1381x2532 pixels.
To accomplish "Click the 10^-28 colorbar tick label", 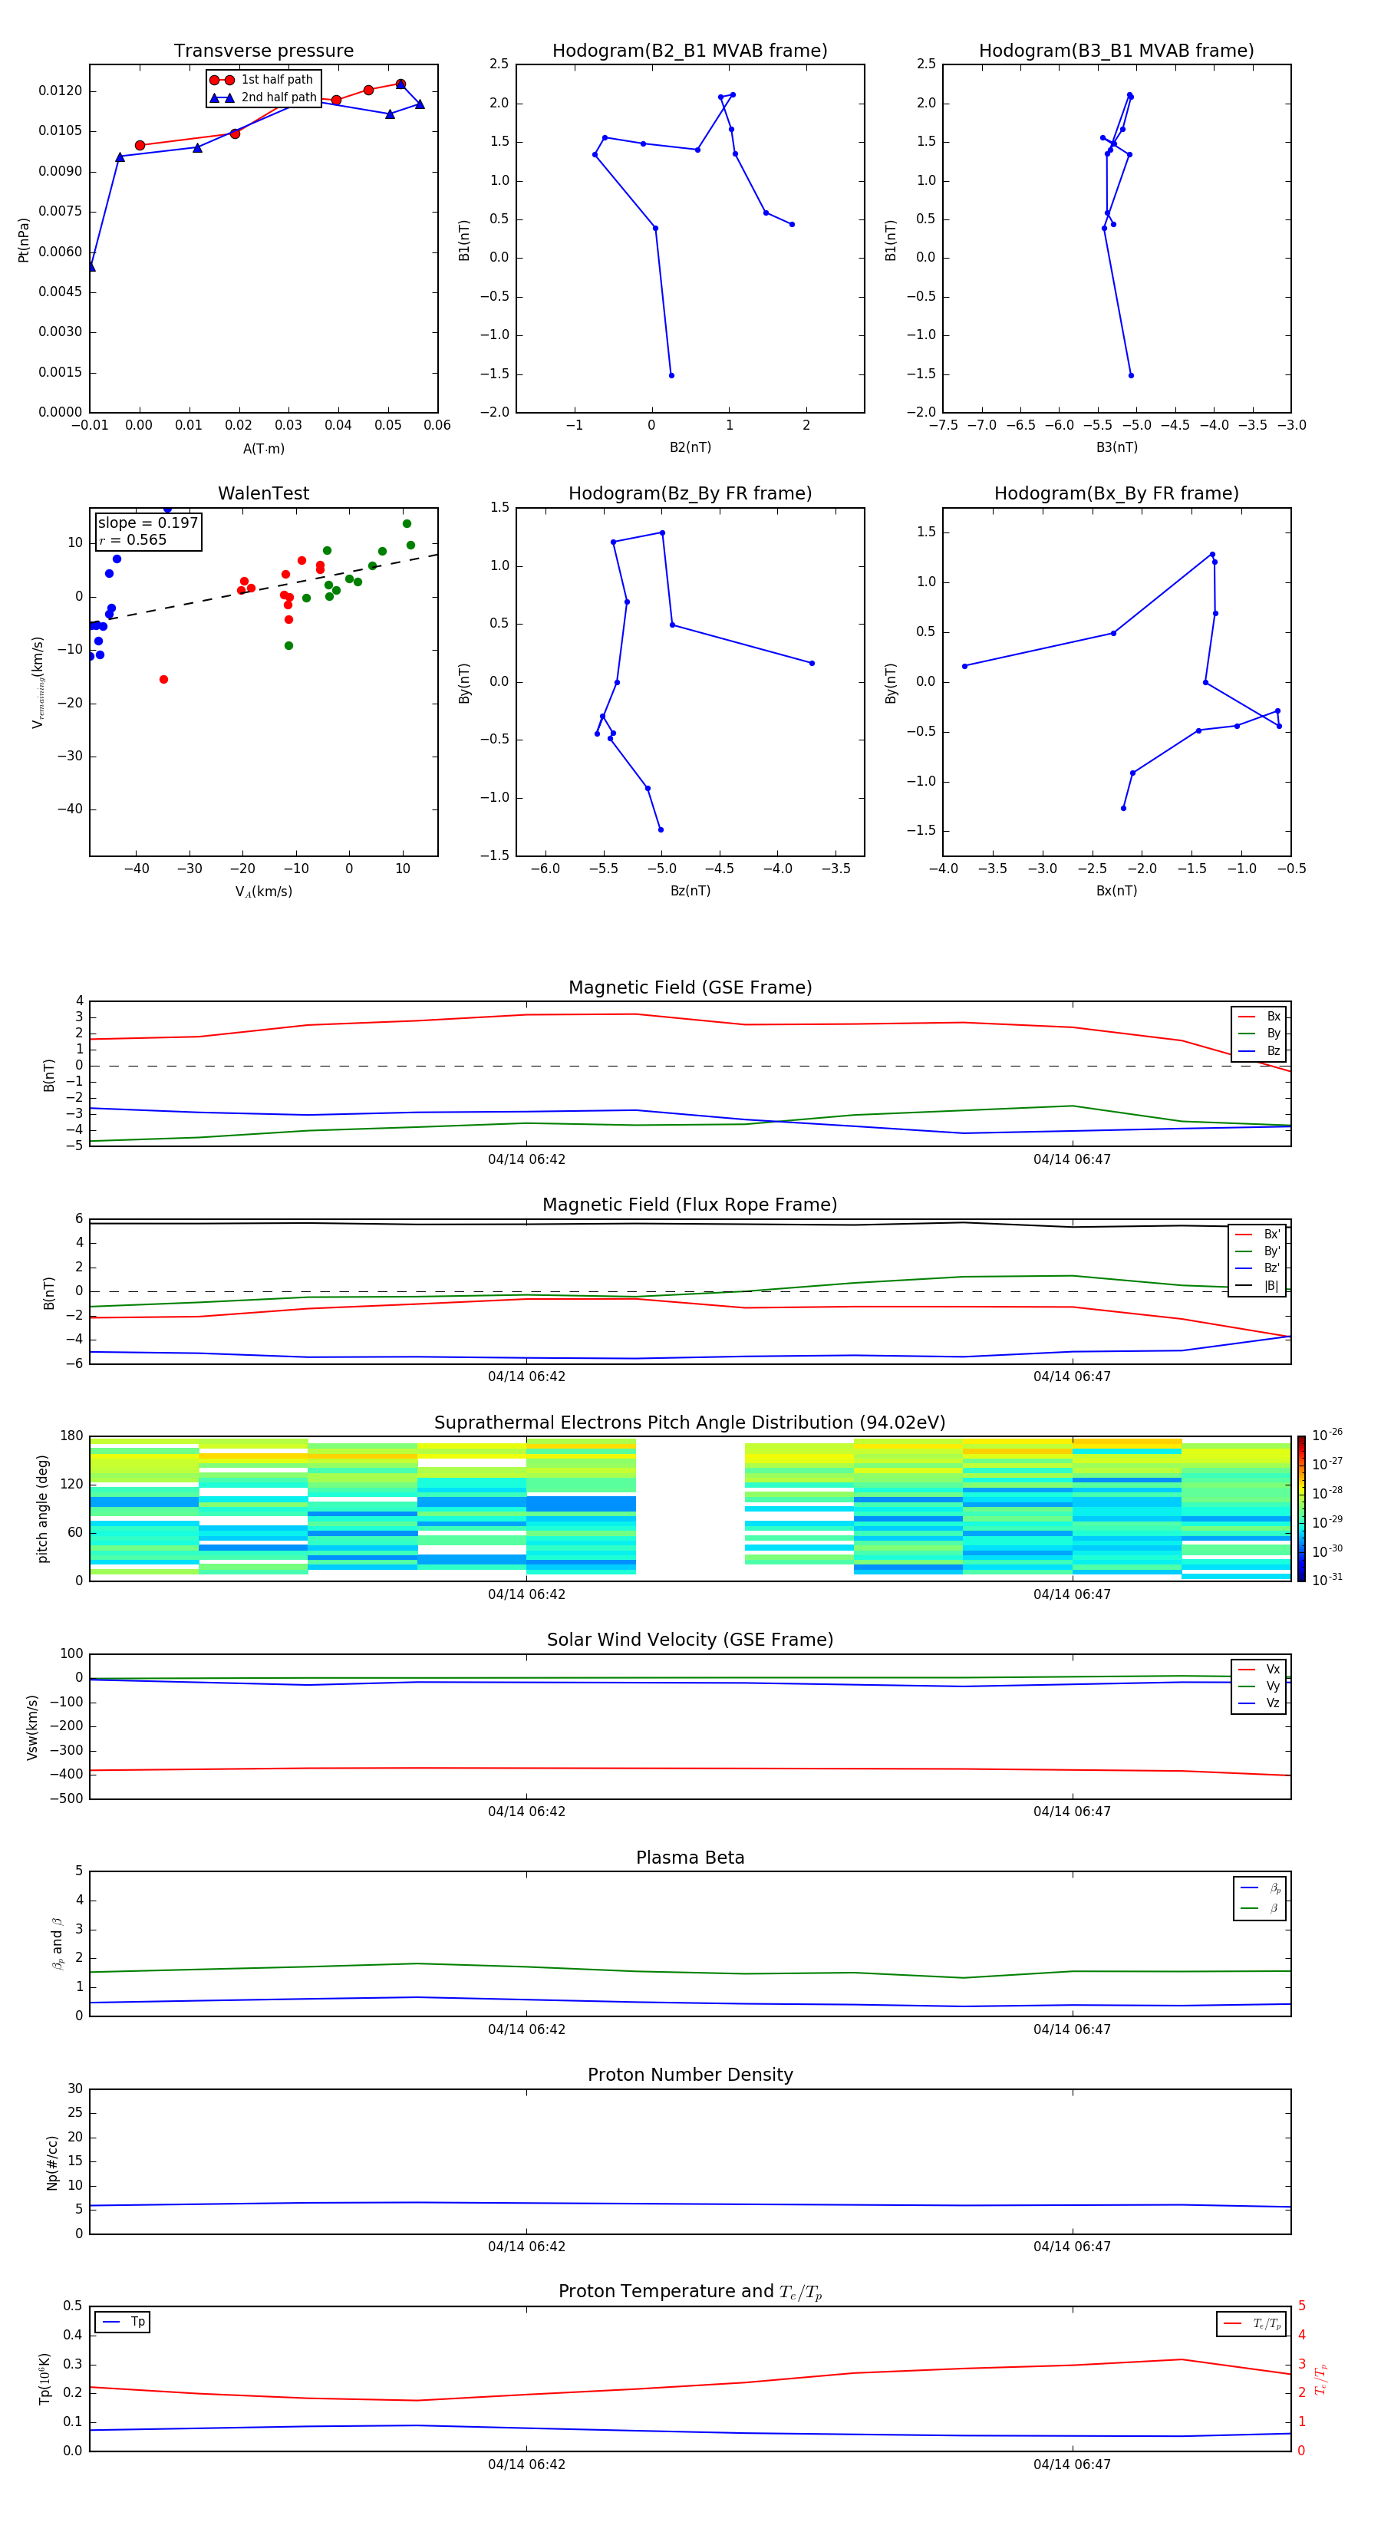I will coord(1327,1492).
